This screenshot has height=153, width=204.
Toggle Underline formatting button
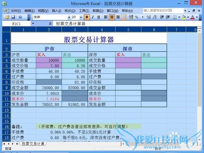(99, 17)
